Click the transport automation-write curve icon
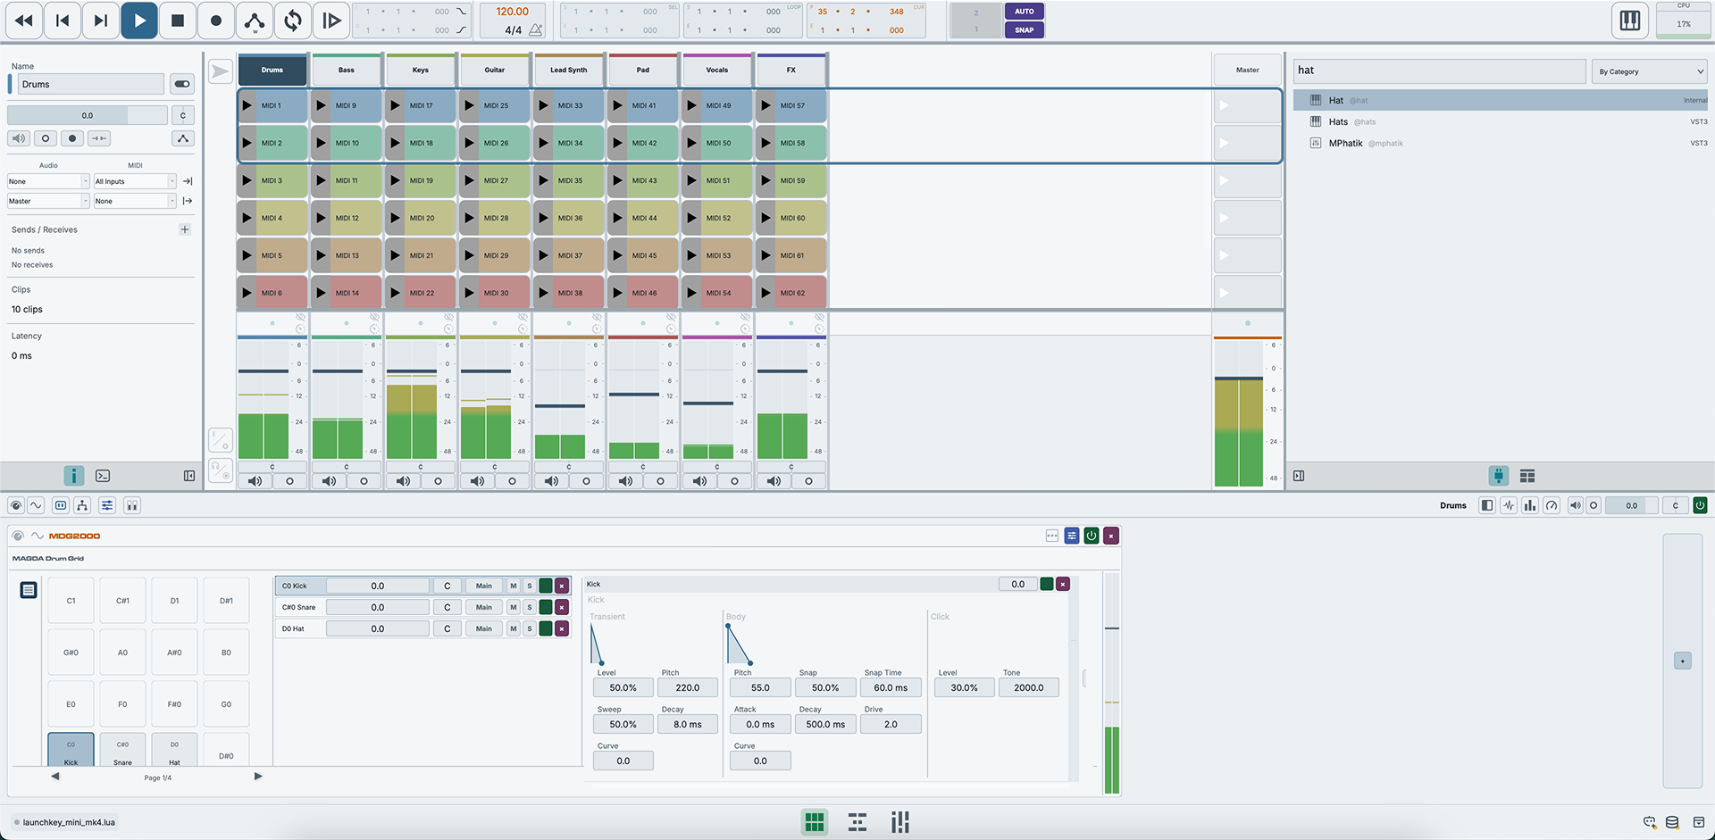Image resolution: width=1715 pixels, height=840 pixels. click(255, 21)
